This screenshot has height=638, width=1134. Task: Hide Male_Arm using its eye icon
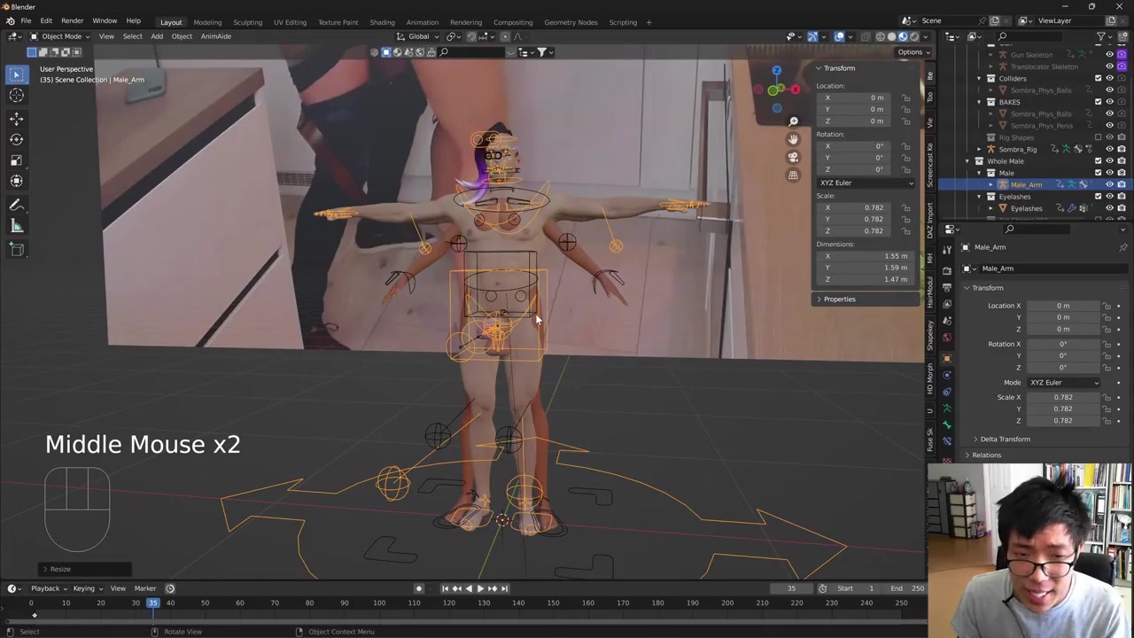point(1109,184)
